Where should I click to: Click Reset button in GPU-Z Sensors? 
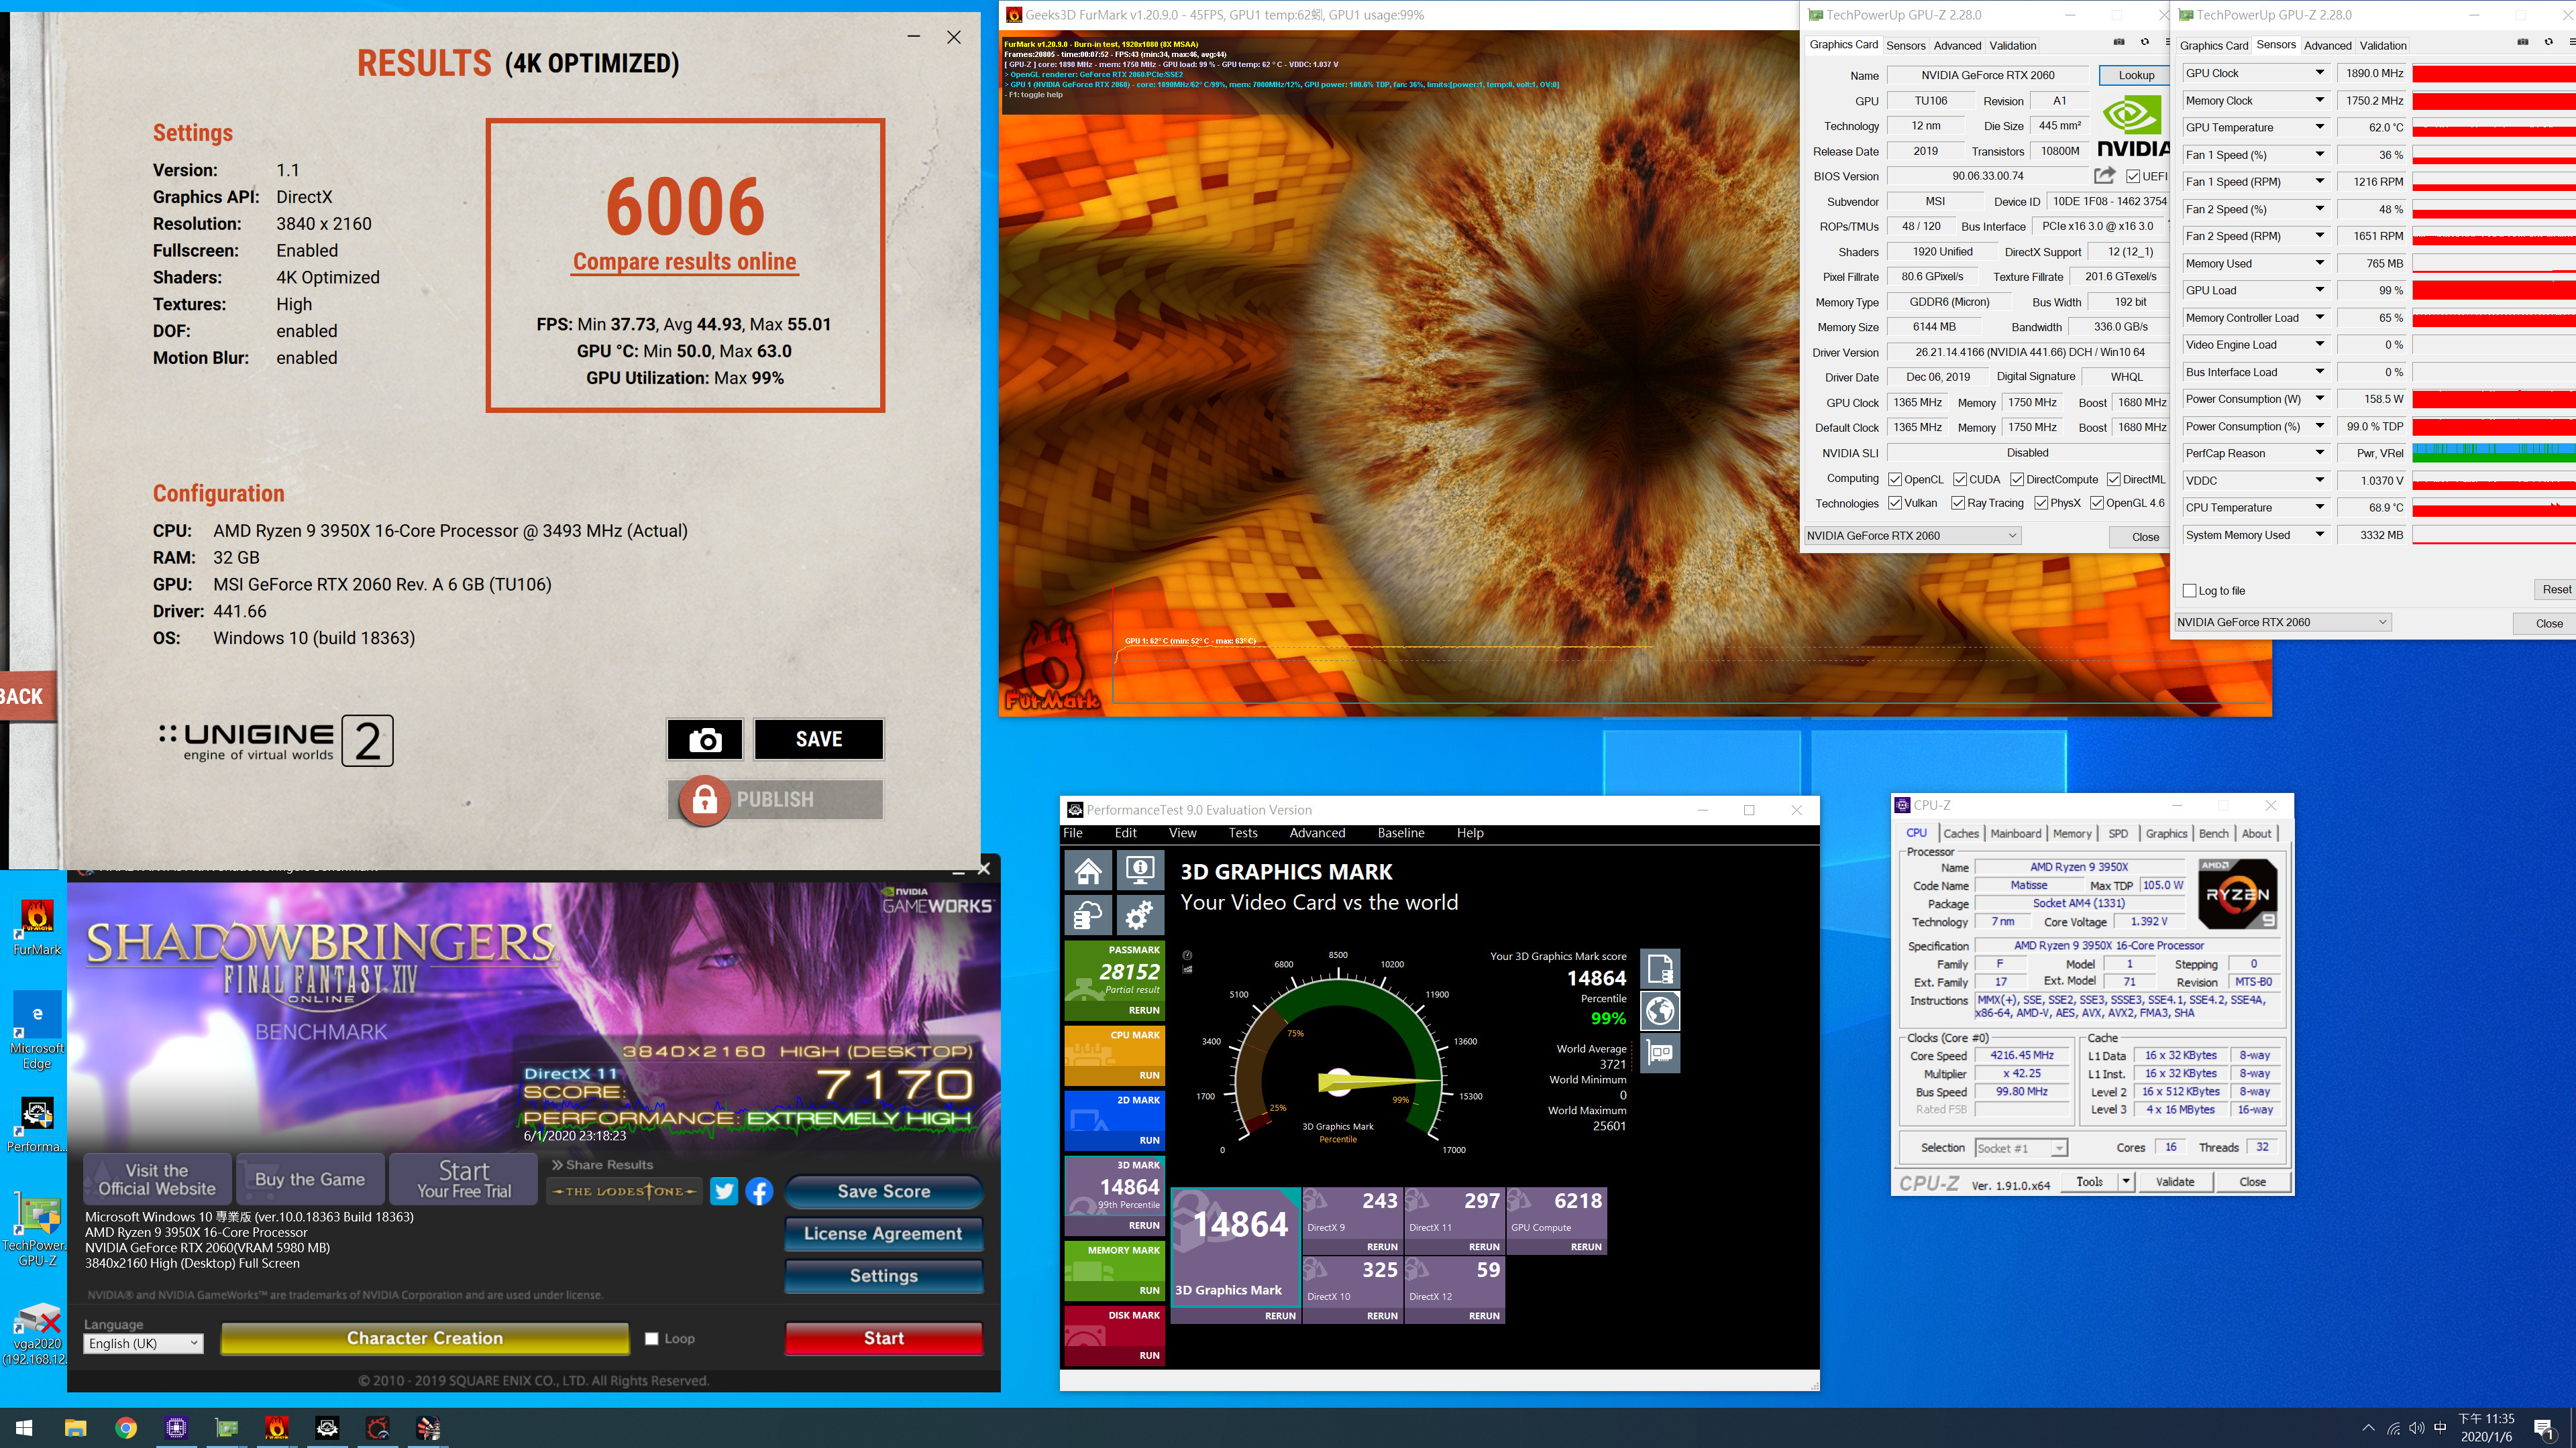[2556, 590]
